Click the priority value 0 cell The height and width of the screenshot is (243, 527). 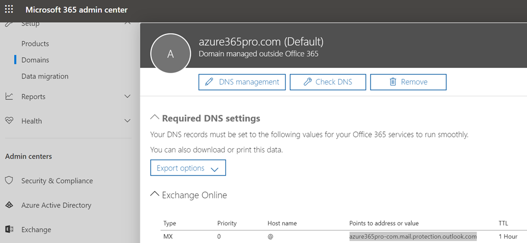click(219, 236)
